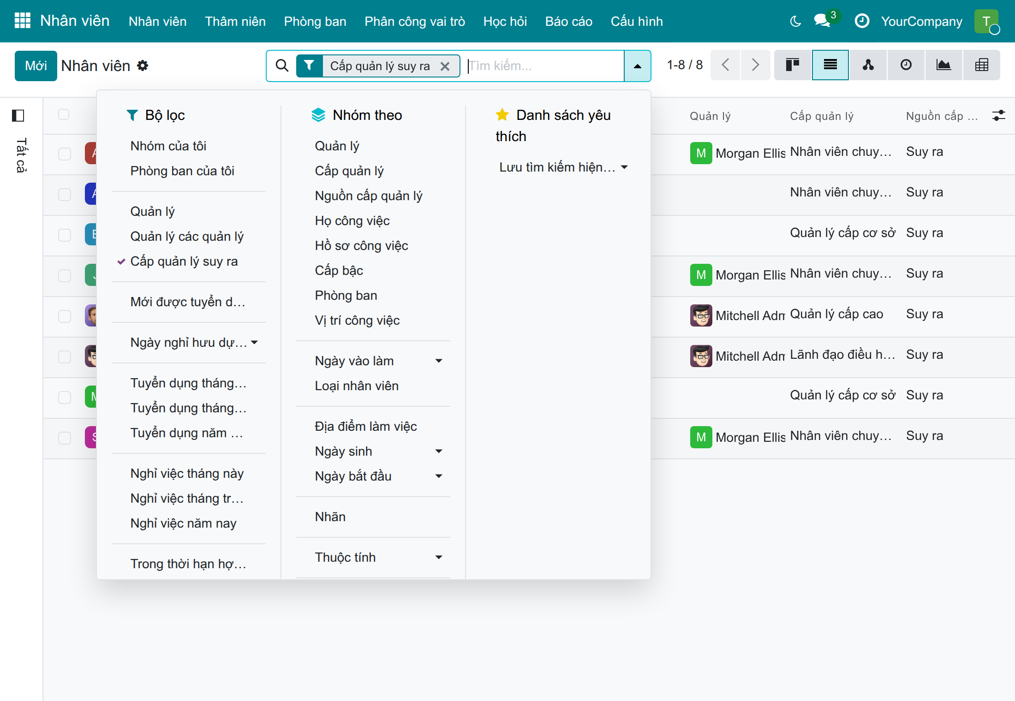1015x701 pixels.
Task: Open the Nhân viên settings gear
Action: click(143, 66)
